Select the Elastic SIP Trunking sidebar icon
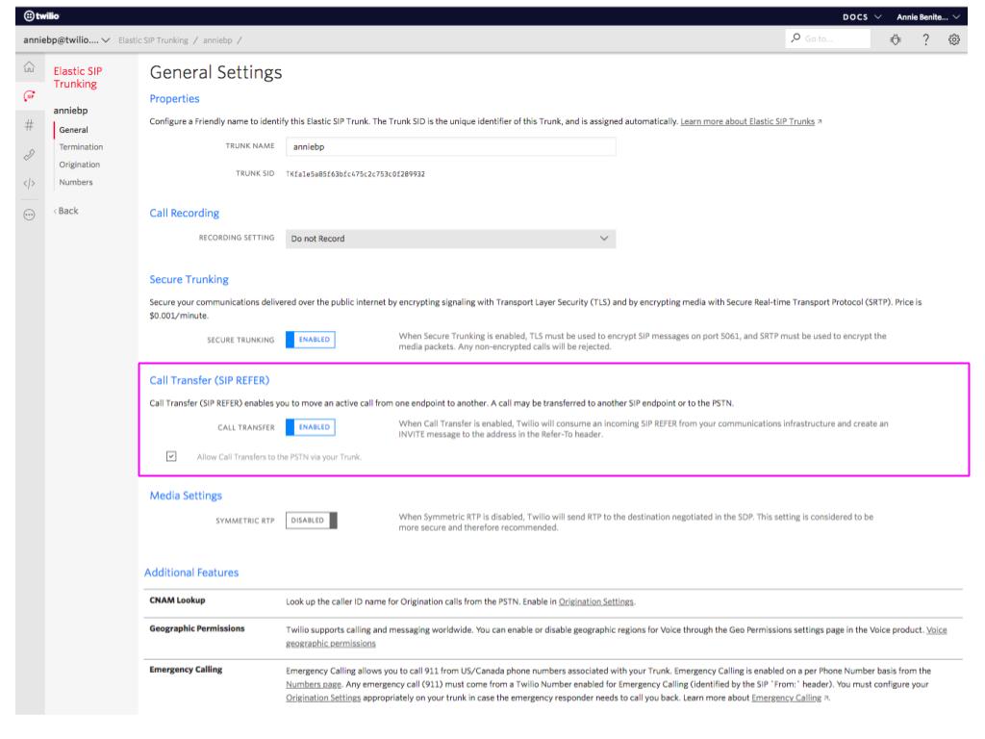The image size is (985, 739). coord(29,96)
